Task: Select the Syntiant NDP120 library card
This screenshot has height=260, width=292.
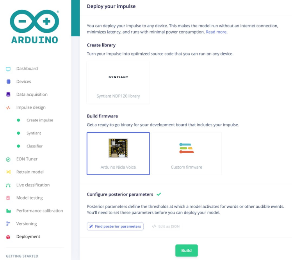Action: pos(118,82)
